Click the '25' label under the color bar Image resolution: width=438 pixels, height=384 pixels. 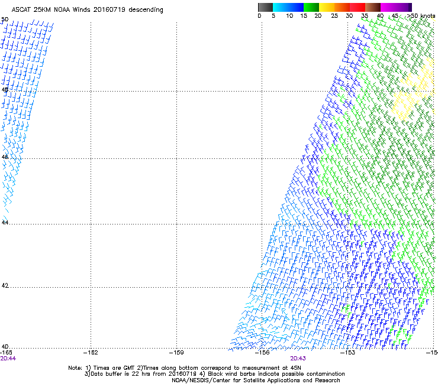[334, 16]
